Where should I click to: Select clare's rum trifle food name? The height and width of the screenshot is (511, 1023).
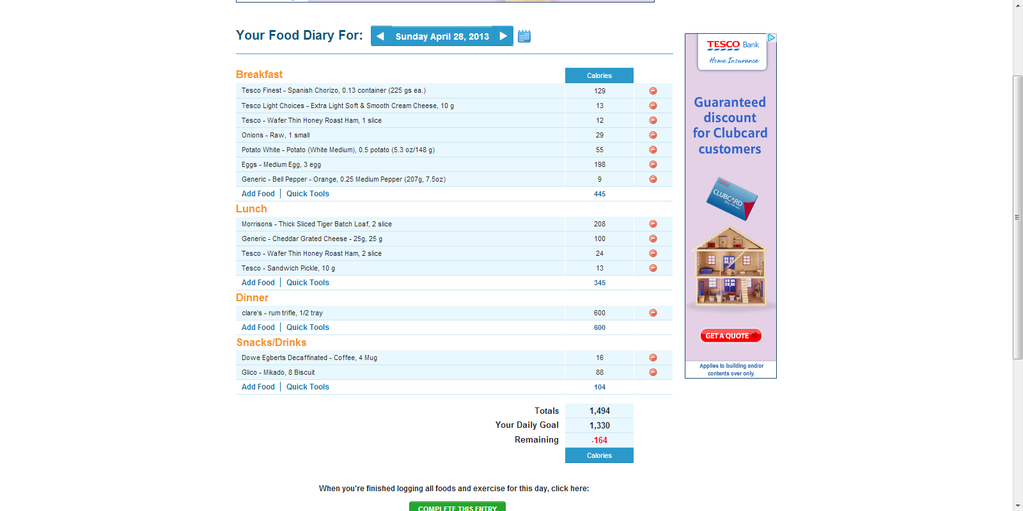[x=282, y=313]
